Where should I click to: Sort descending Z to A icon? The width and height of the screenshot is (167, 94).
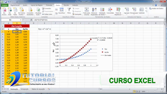pos(56,13)
